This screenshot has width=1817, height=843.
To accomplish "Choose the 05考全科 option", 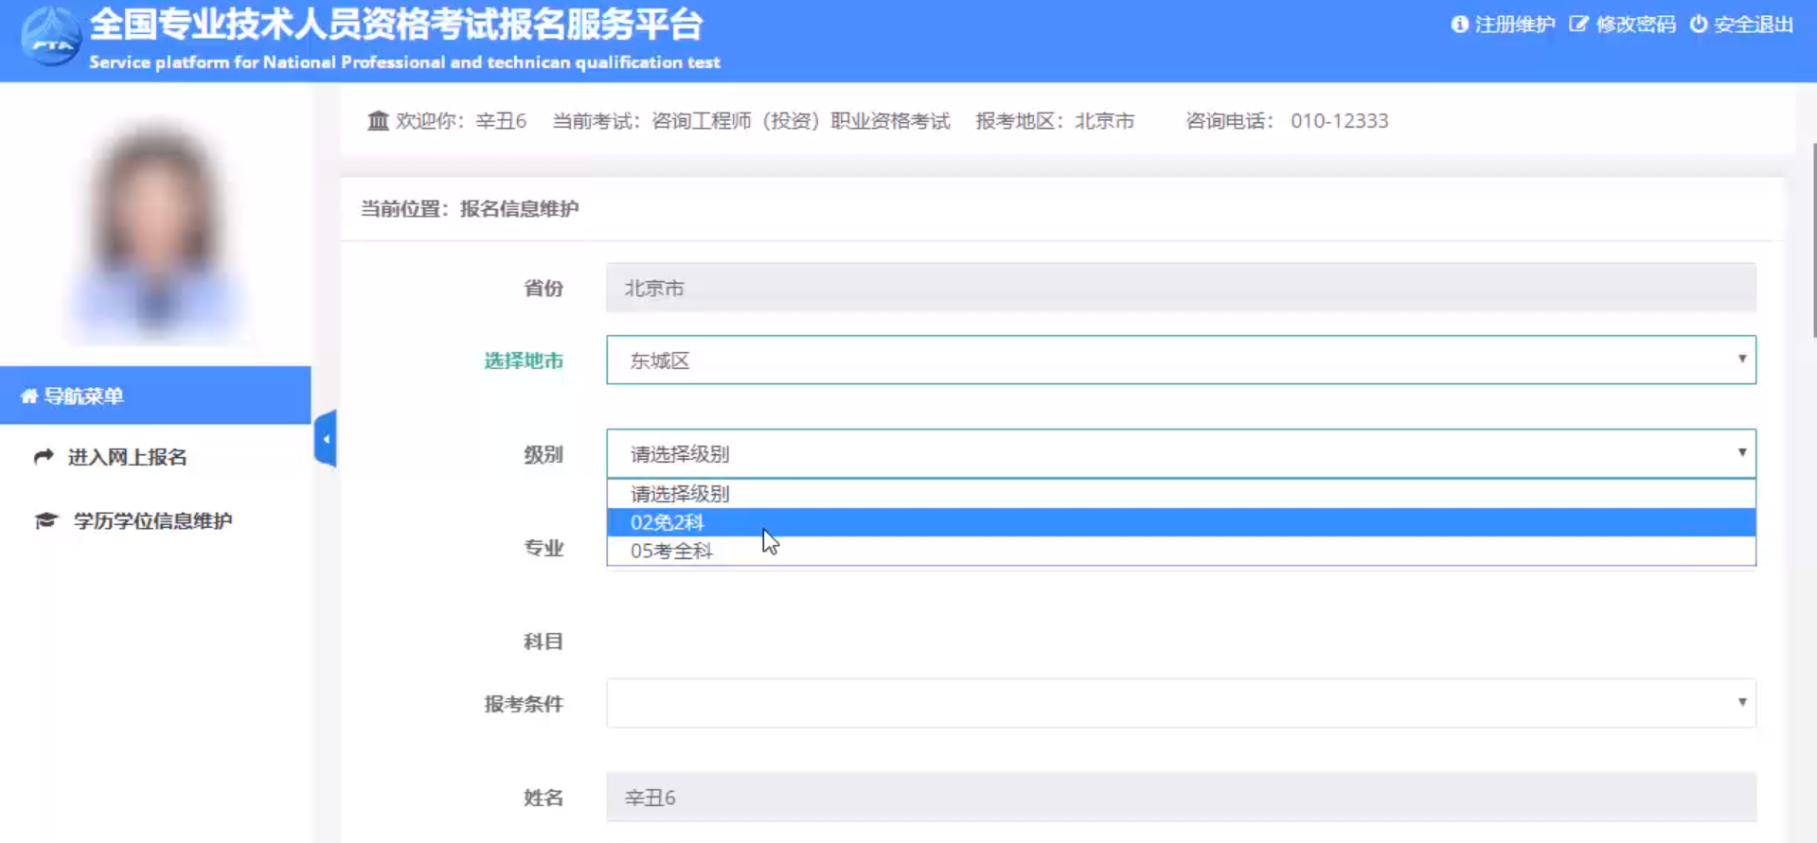I will [671, 551].
